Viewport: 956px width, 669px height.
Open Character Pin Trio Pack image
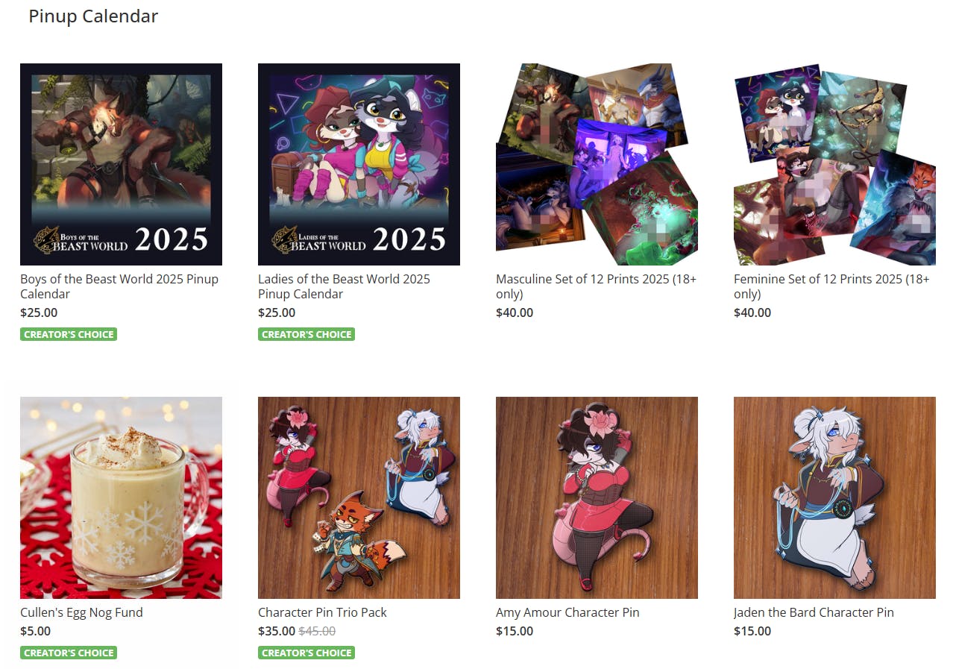[x=359, y=497]
